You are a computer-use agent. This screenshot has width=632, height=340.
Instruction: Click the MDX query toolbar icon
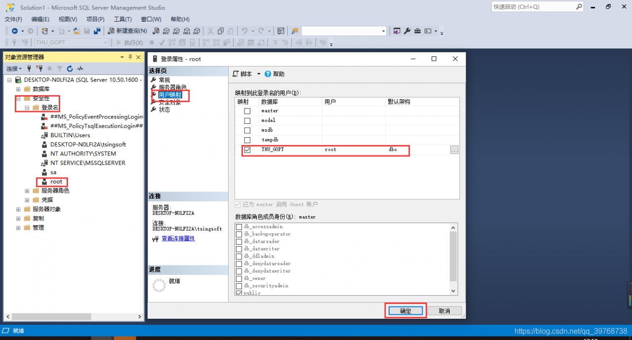click(166, 31)
